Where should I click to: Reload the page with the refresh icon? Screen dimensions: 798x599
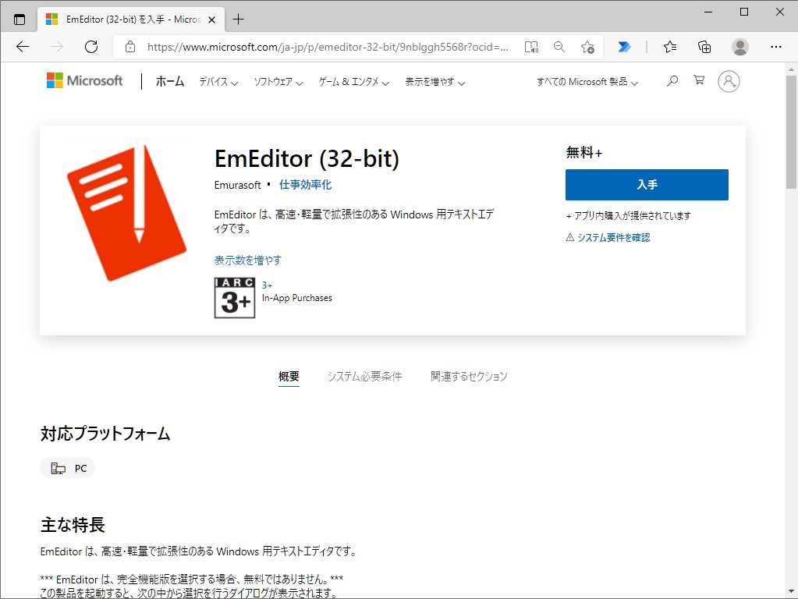[91, 47]
